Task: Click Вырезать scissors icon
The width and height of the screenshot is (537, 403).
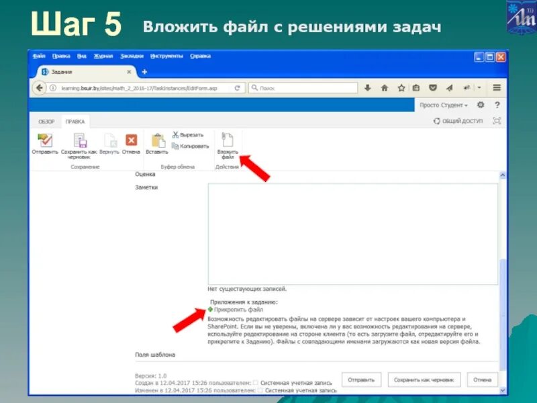Action: (x=175, y=135)
